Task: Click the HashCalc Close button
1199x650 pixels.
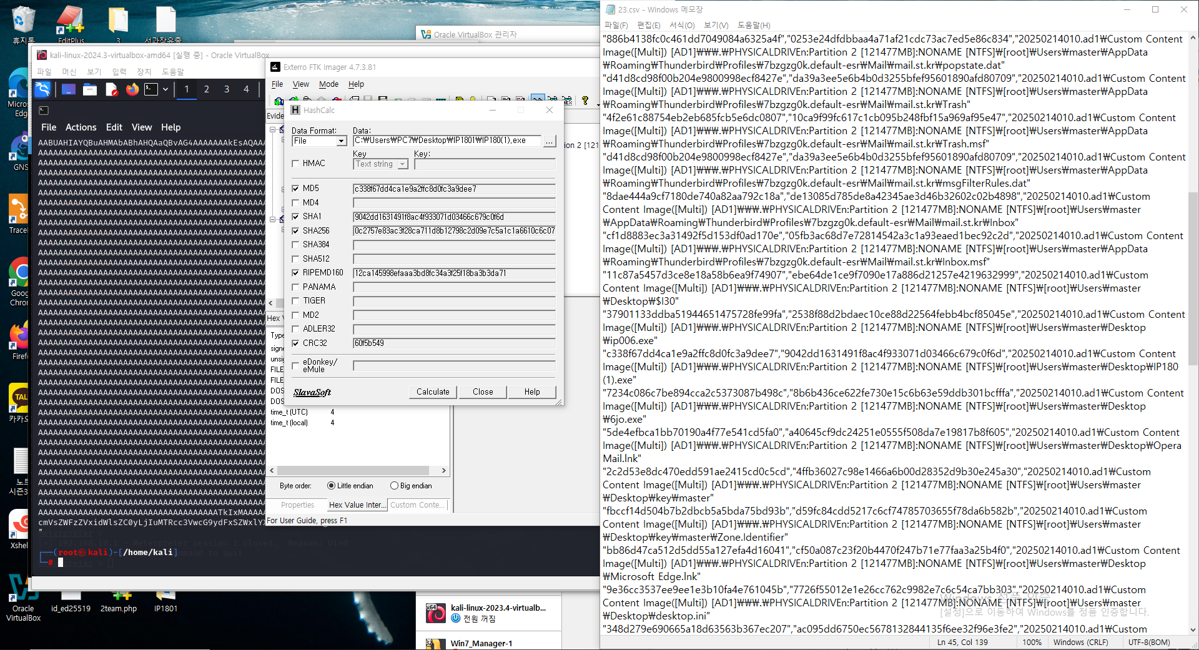Action: click(x=483, y=392)
